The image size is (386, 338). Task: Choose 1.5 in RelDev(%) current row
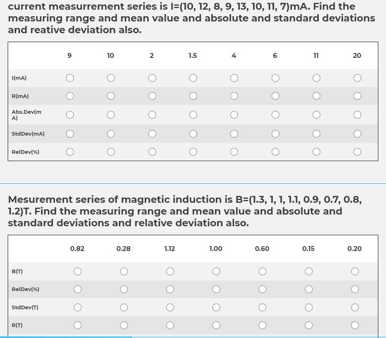tap(193, 152)
